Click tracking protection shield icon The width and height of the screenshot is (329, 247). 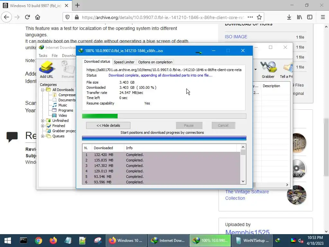[67, 17]
